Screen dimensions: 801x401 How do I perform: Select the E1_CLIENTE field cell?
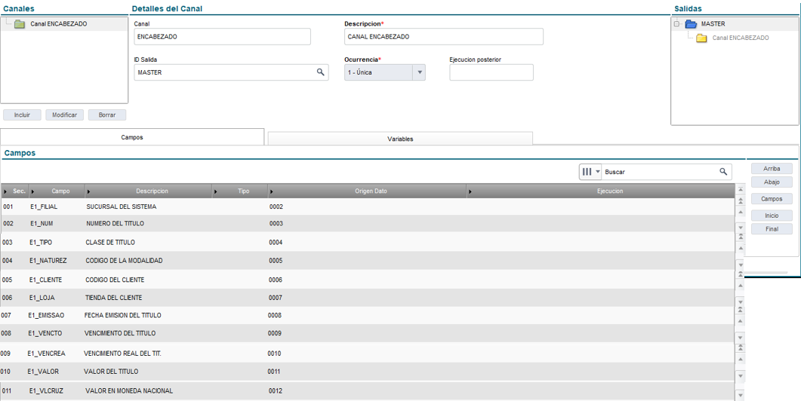45,280
